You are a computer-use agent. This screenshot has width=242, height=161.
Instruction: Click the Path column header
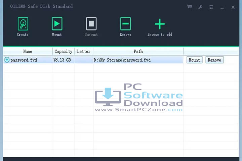click(138, 51)
